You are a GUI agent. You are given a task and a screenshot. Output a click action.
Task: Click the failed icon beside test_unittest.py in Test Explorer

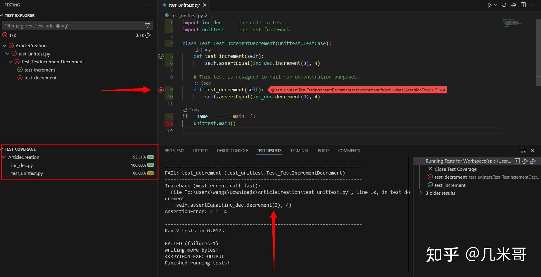pos(14,54)
